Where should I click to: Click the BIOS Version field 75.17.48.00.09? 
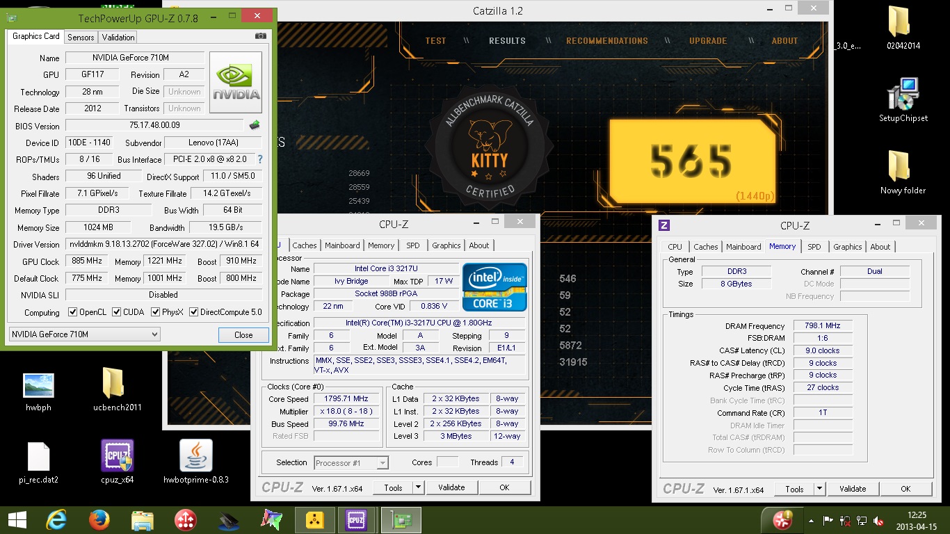tap(154, 125)
